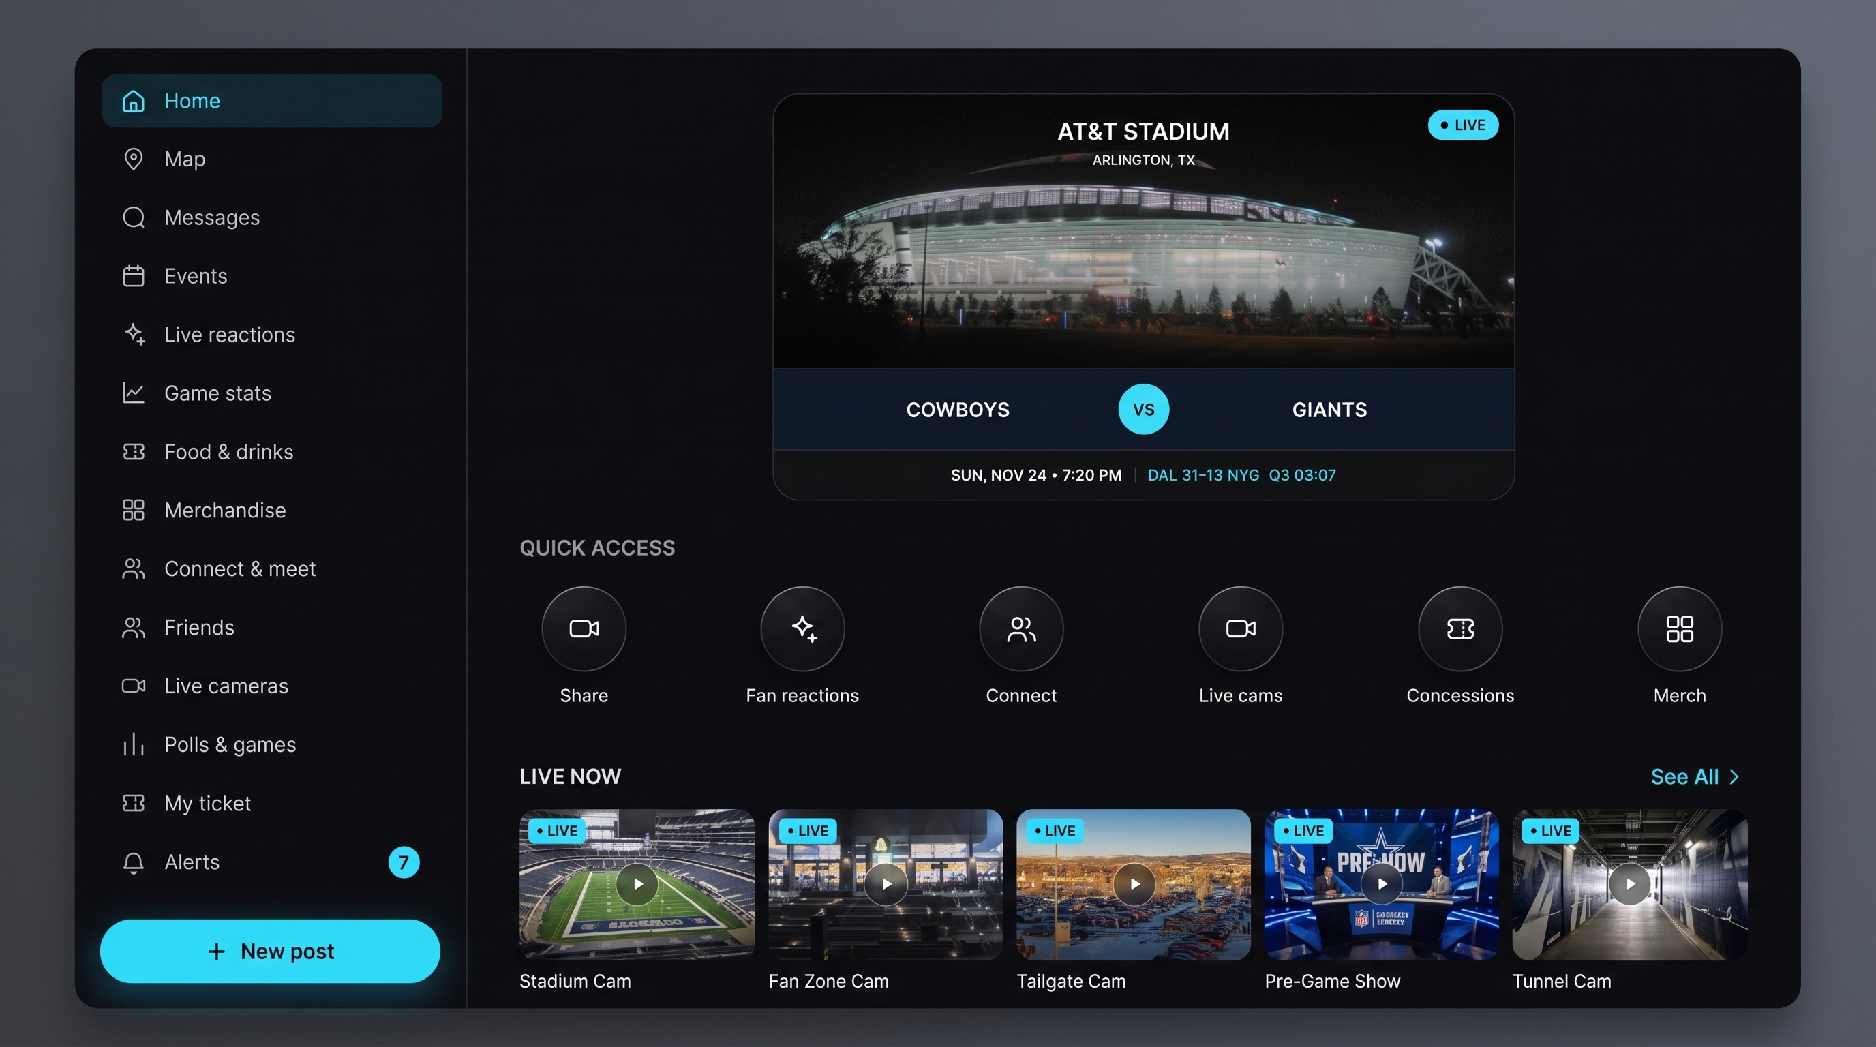Open Events from the sidebar
Image resolution: width=1876 pixels, height=1047 pixels.
(x=271, y=276)
